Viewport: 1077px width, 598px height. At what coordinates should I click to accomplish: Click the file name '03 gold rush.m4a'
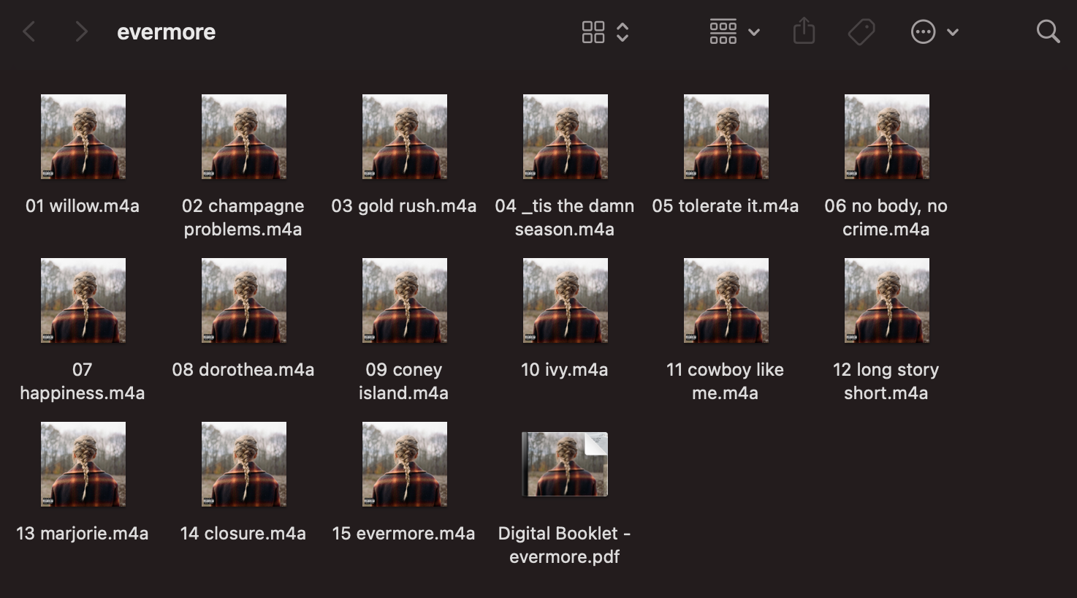coord(404,206)
